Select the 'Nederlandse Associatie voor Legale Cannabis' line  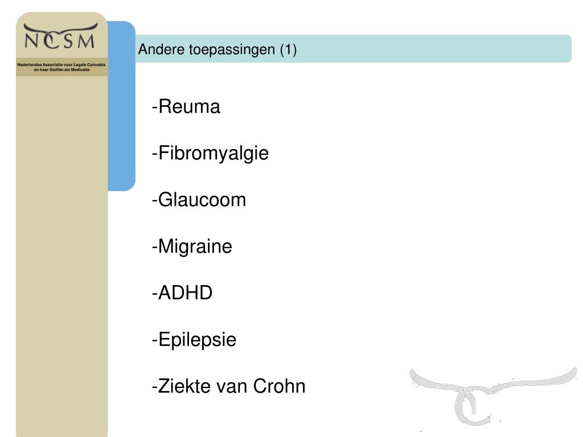pyautogui.click(x=61, y=65)
